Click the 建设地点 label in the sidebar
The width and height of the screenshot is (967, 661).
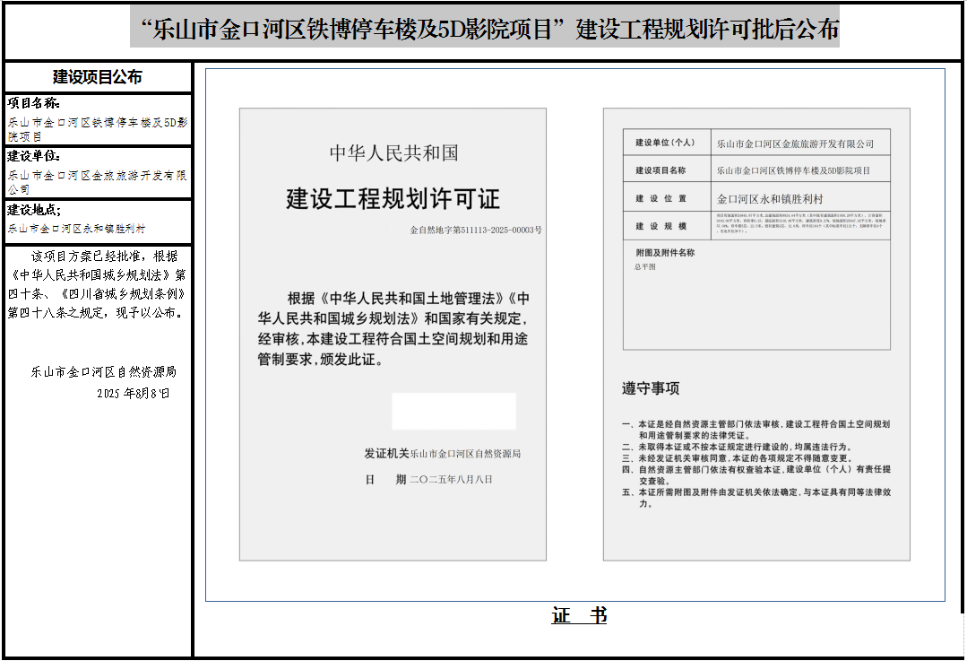click(34, 210)
